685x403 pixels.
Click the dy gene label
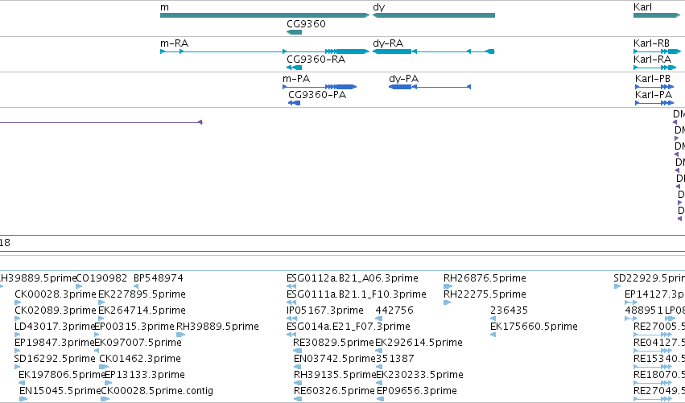pyautogui.click(x=379, y=7)
